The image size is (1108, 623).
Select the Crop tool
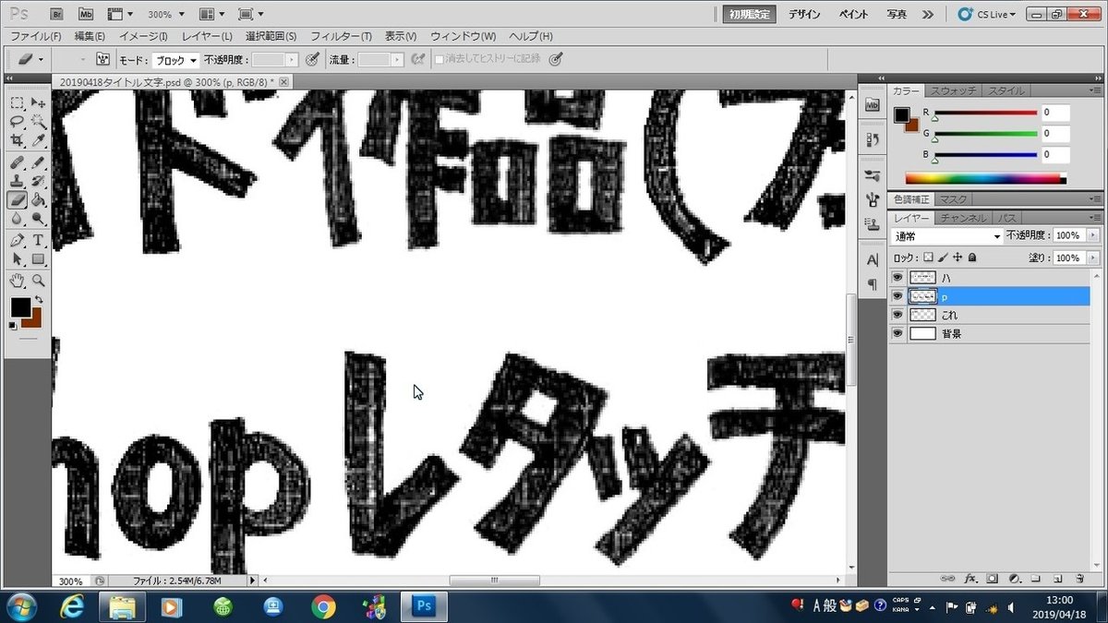(18, 141)
